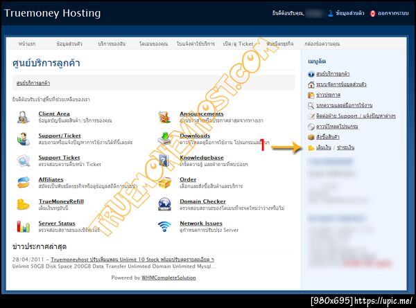Viewport: 416px width, 308px height.
Task: Click the magnifier icon in quick menu
Action: tap(311, 106)
